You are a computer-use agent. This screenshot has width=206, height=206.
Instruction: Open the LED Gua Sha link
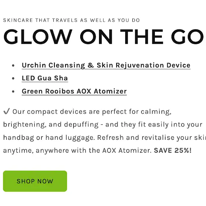(x=45, y=78)
